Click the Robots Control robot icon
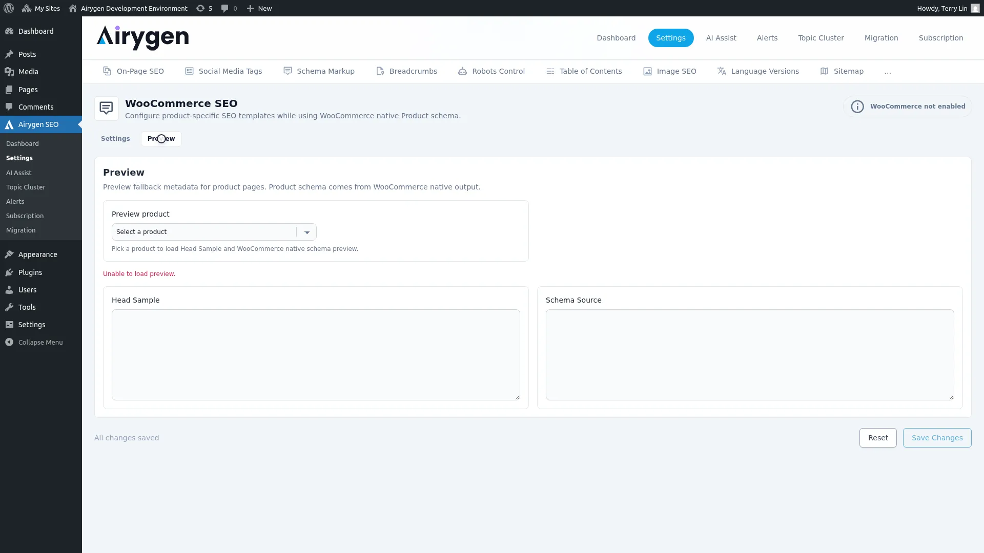The height and width of the screenshot is (553, 984). coord(462,71)
